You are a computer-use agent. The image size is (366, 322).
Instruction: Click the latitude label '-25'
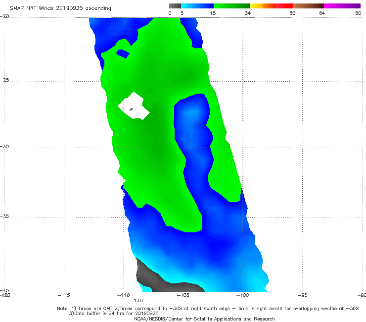(4, 80)
